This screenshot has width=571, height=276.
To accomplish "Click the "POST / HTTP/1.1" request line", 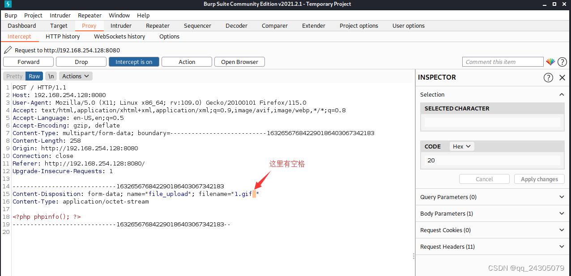I will pos(39,87).
